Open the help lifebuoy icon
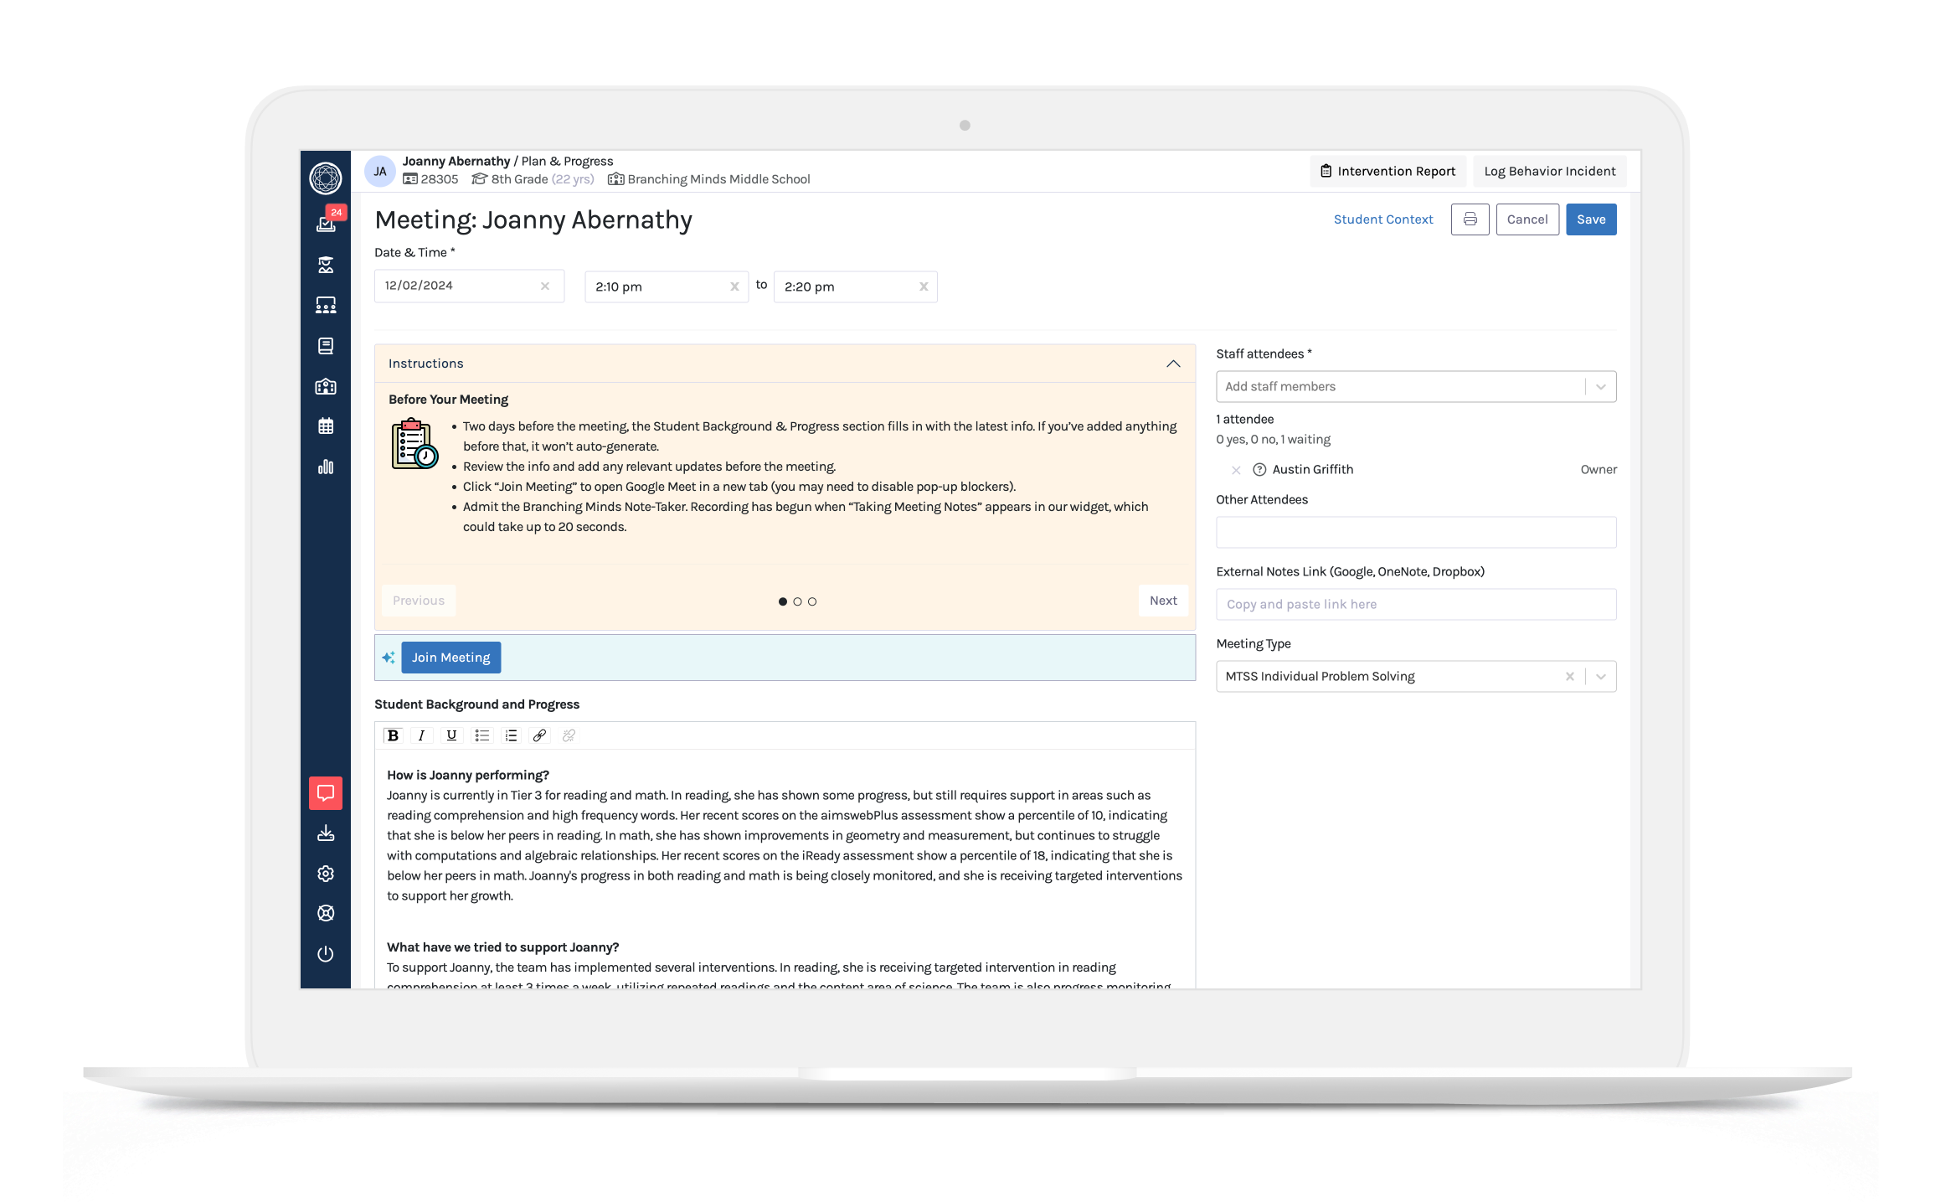Viewport: 1941px width, 1202px height. (326, 913)
